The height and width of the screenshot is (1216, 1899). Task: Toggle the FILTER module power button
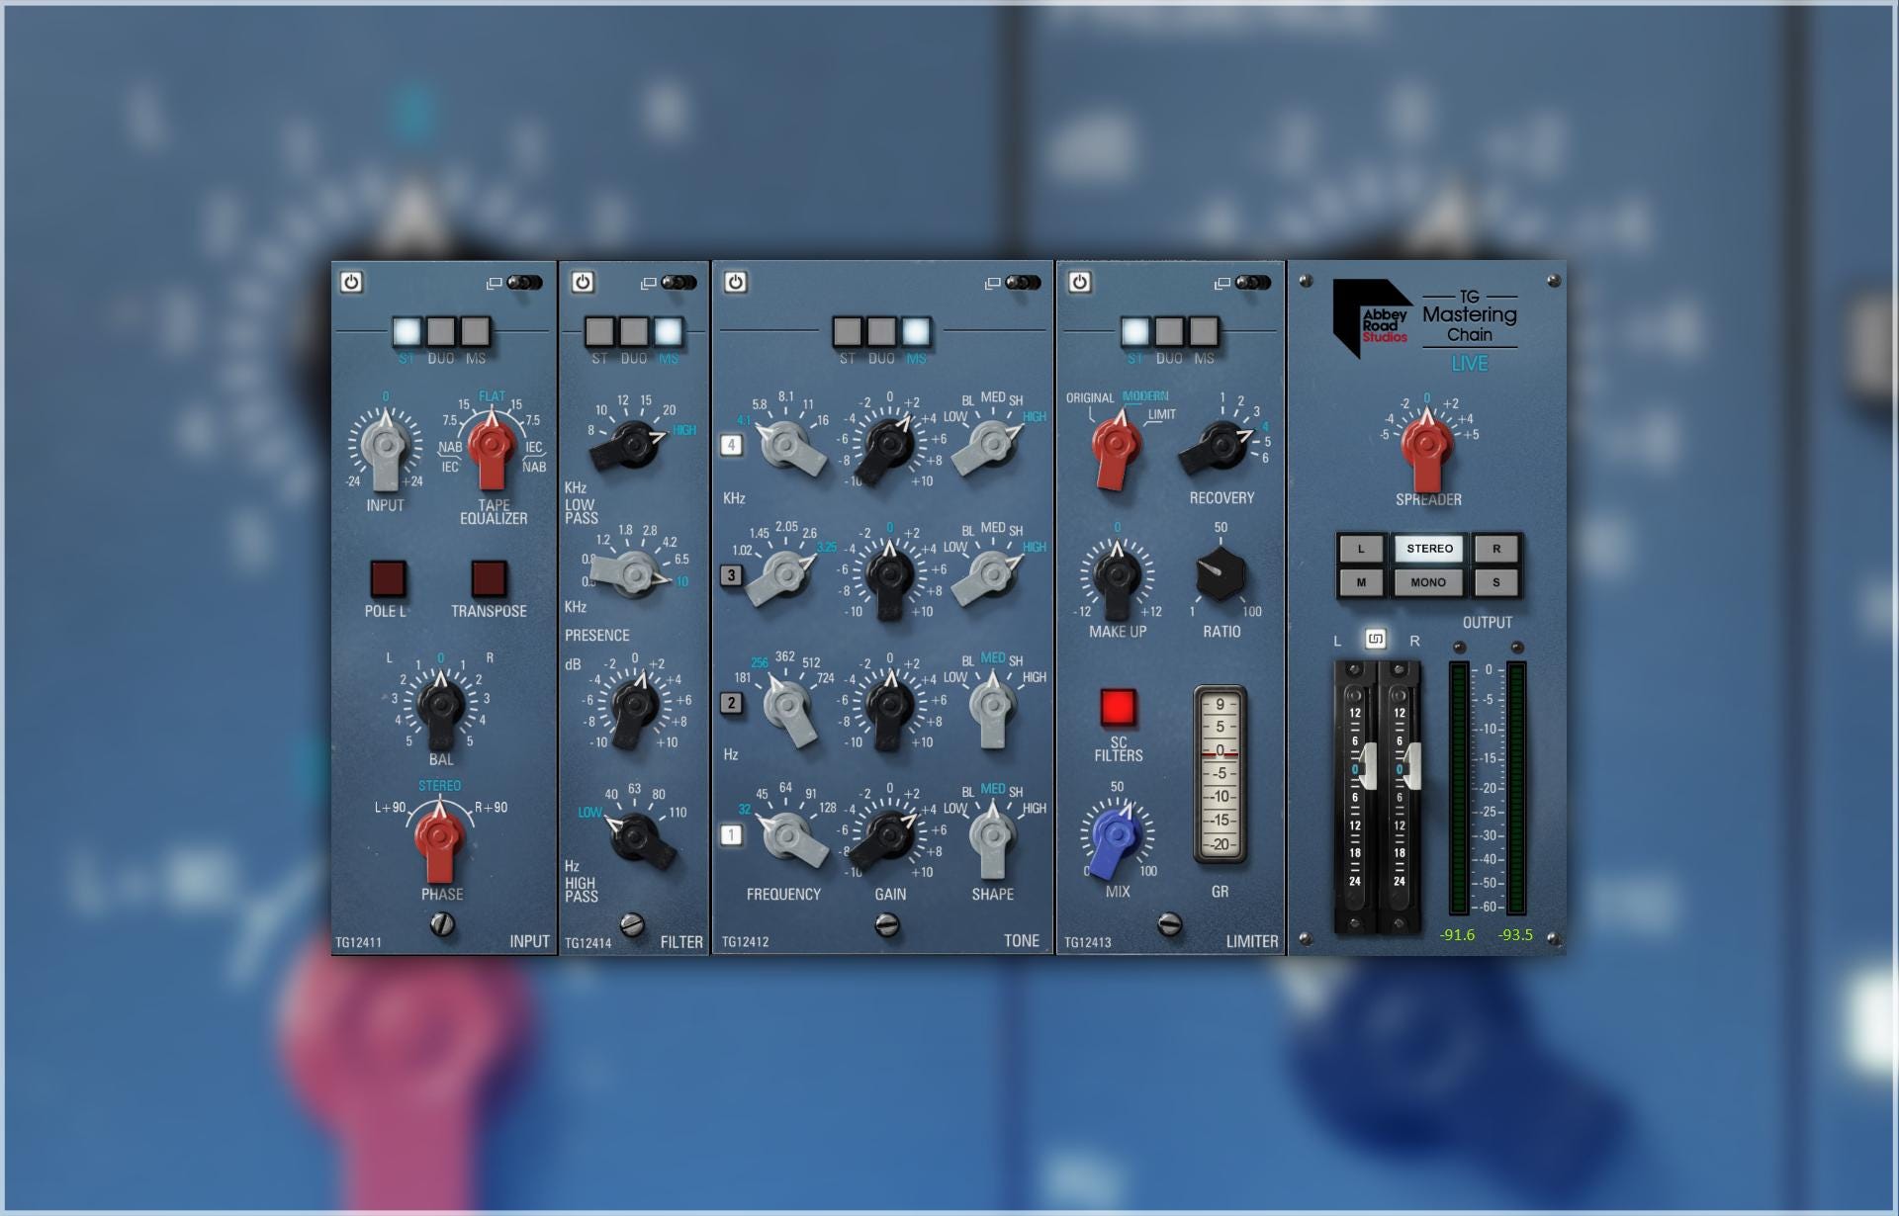(x=583, y=282)
